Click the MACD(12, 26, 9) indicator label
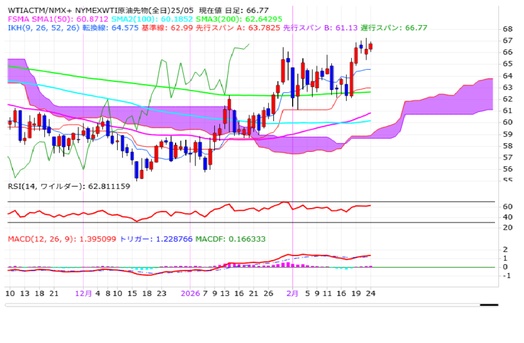 pos(61,239)
